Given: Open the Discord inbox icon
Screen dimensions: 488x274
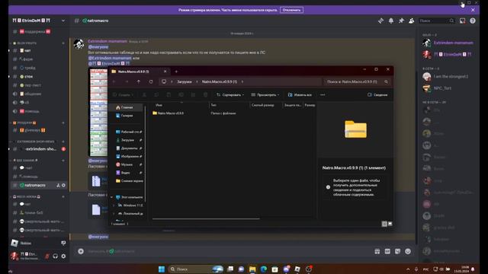Looking at the screenshot, I should pyautogui.click(x=463, y=21).
